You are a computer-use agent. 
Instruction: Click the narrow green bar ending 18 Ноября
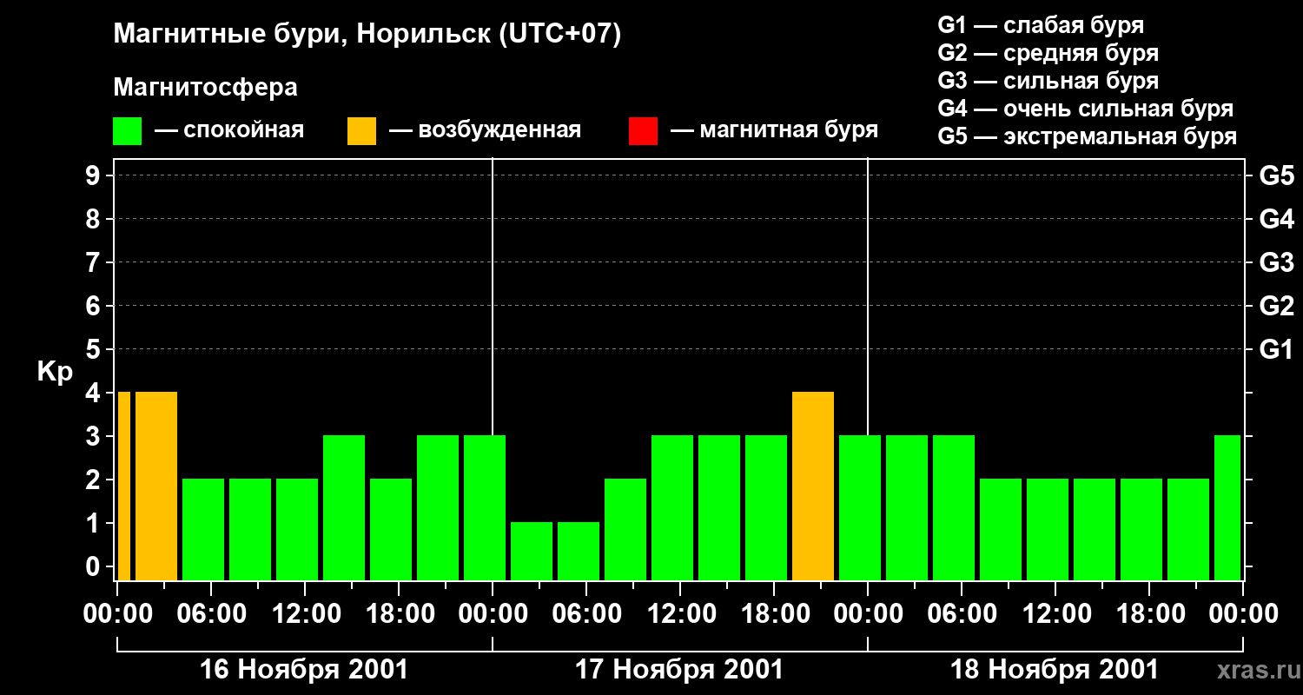(1227, 507)
